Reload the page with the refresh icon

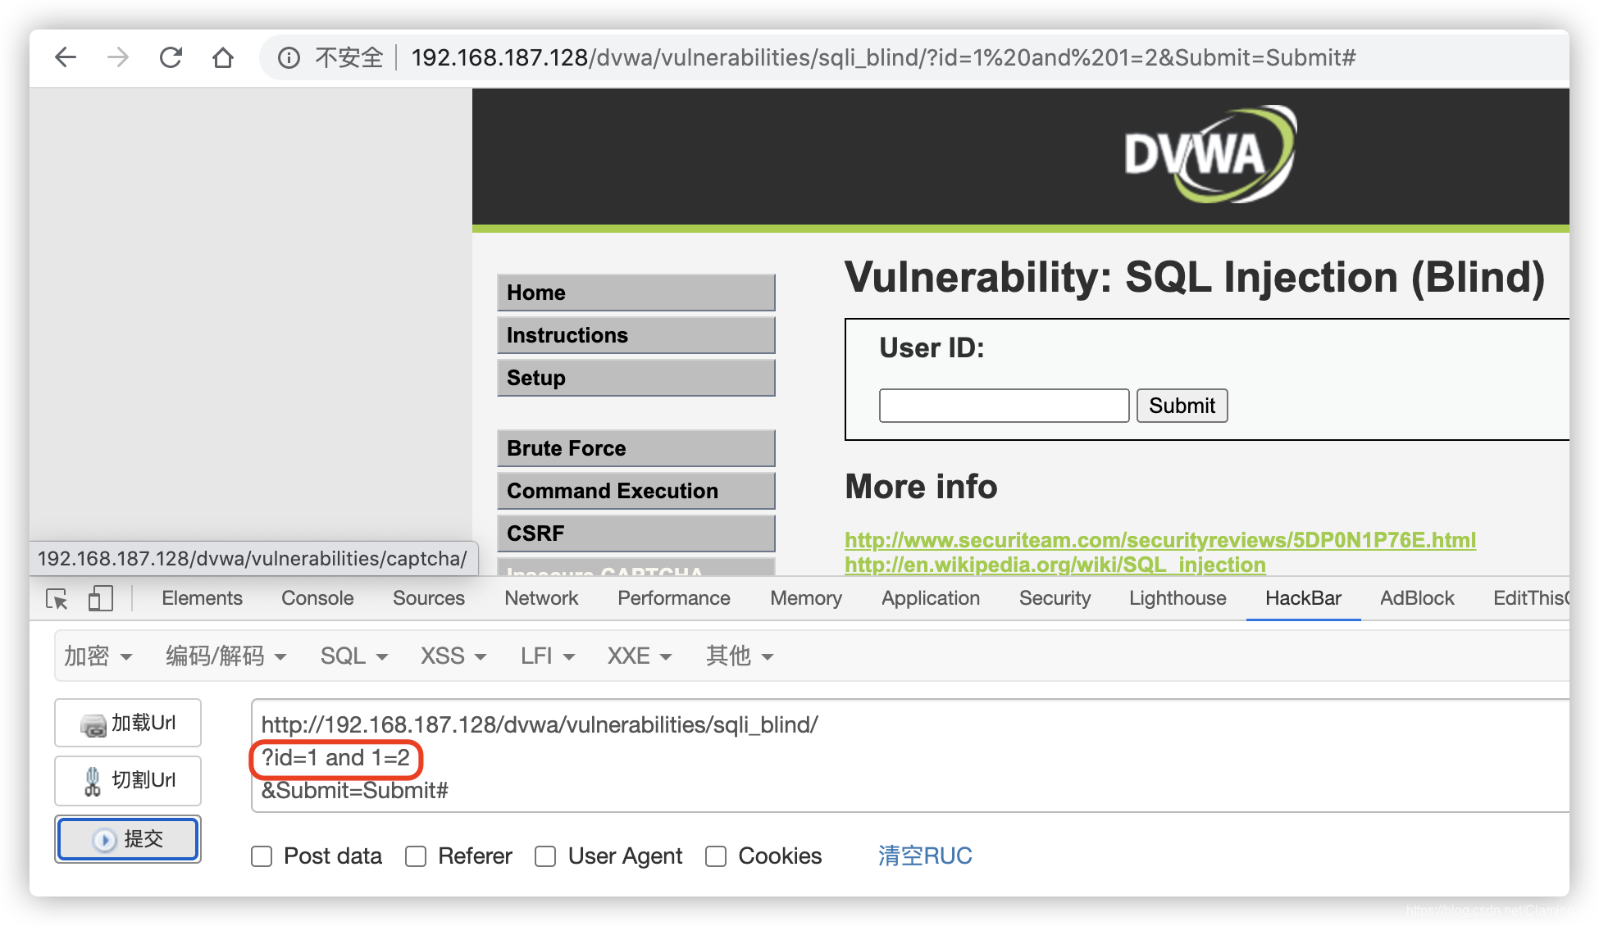(x=171, y=57)
